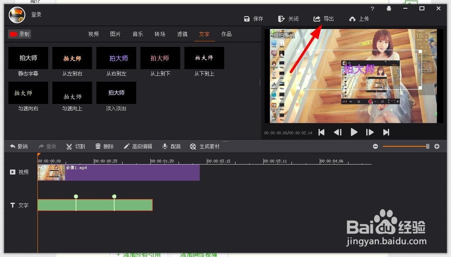
Task: Step forward one frame in preview
Action: point(370,132)
